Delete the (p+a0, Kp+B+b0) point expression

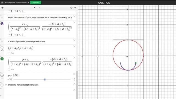74,46
